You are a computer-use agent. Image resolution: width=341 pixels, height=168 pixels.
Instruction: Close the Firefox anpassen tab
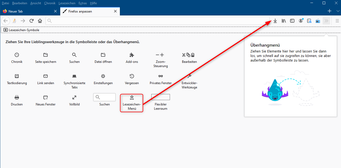coord(115,11)
